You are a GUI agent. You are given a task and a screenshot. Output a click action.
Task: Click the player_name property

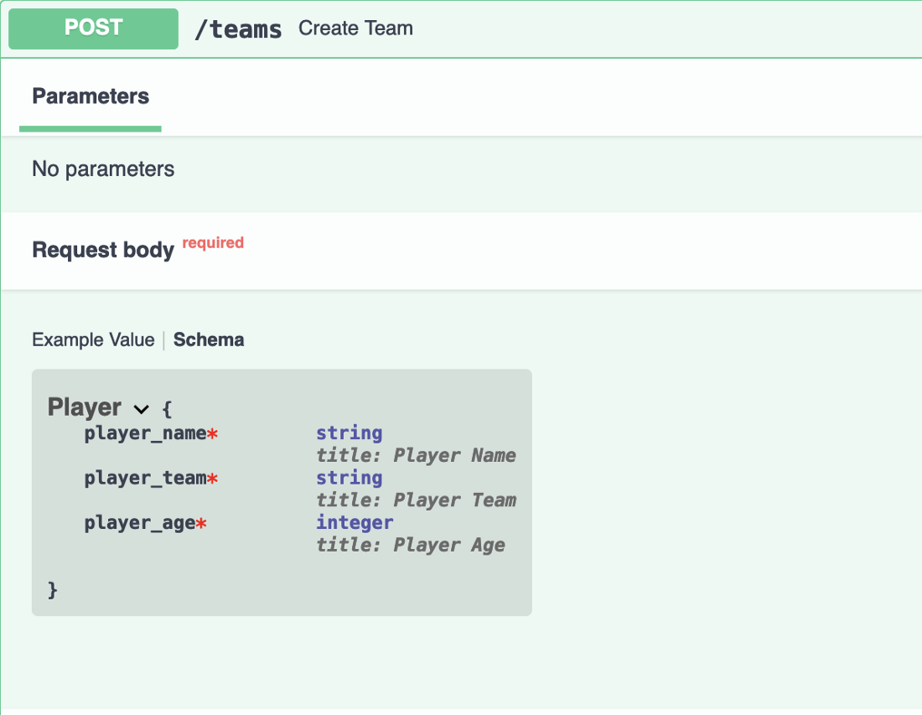151,433
